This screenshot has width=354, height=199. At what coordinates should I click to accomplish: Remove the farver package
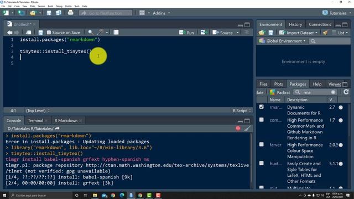coord(341,145)
